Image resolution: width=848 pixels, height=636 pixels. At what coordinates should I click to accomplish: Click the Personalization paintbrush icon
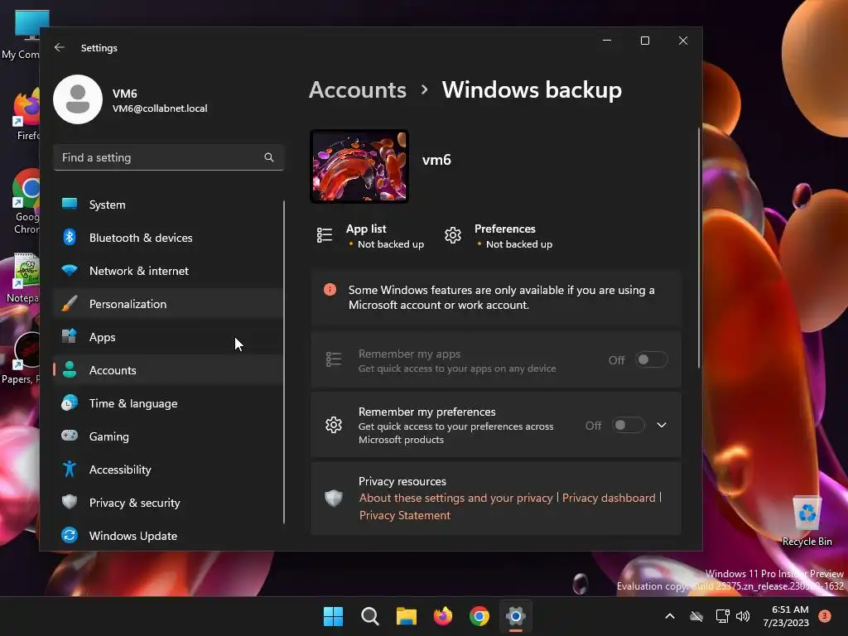tap(70, 303)
